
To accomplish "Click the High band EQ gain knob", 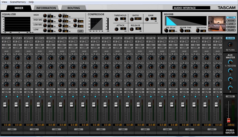I will click(x=45, y=15).
